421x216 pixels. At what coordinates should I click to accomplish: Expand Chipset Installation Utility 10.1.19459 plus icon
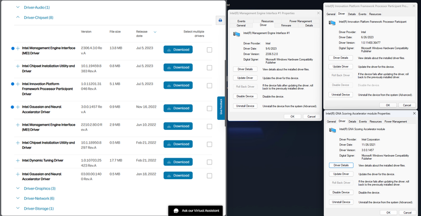click(18, 66)
